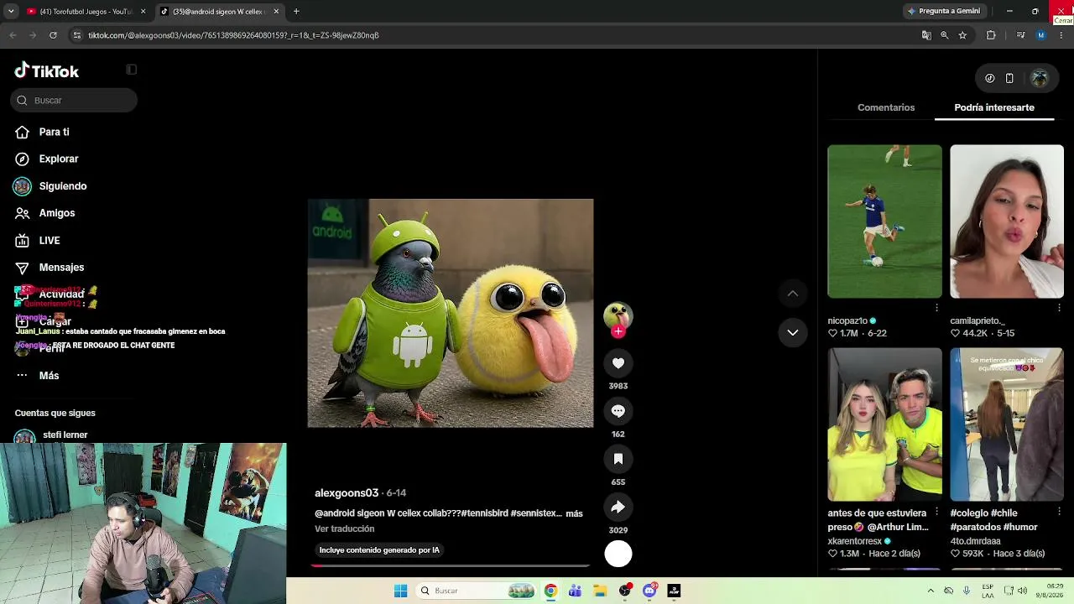The width and height of the screenshot is (1074, 604).
Task: Go back to the previous page
Action: pyautogui.click(x=13, y=35)
